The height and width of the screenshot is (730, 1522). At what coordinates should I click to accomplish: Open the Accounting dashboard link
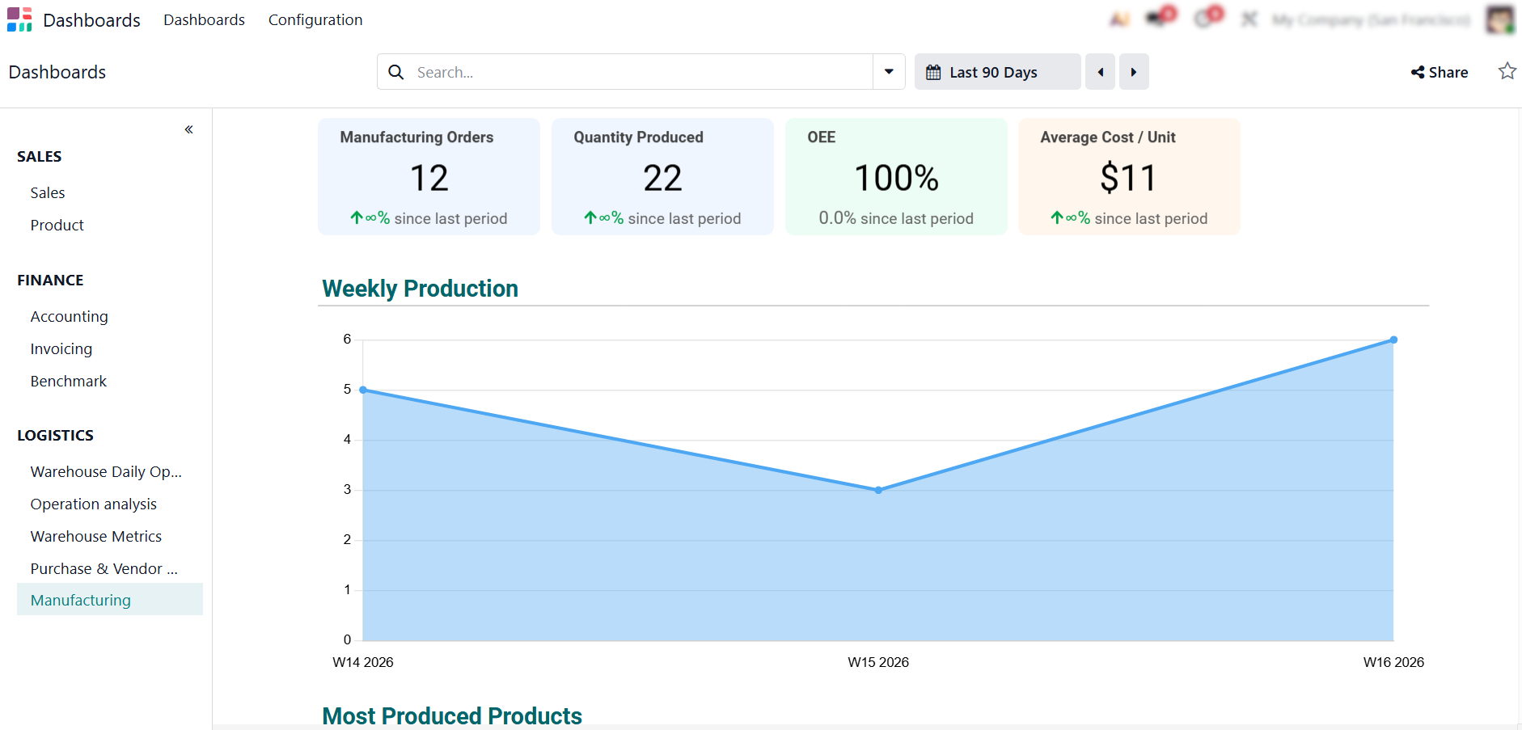(70, 316)
